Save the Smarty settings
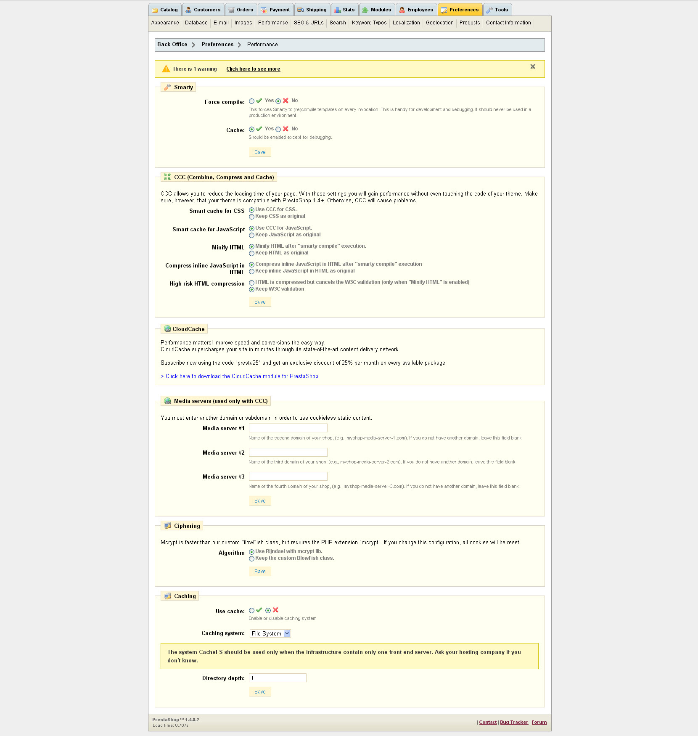The height and width of the screenshot is (736, 698). click(x=260, y=152)
